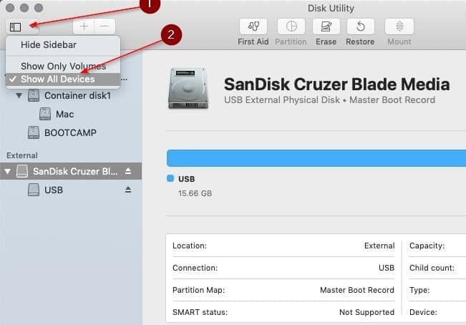Click the Type label in info table
466x325 pixels.
tap(419, 290)
